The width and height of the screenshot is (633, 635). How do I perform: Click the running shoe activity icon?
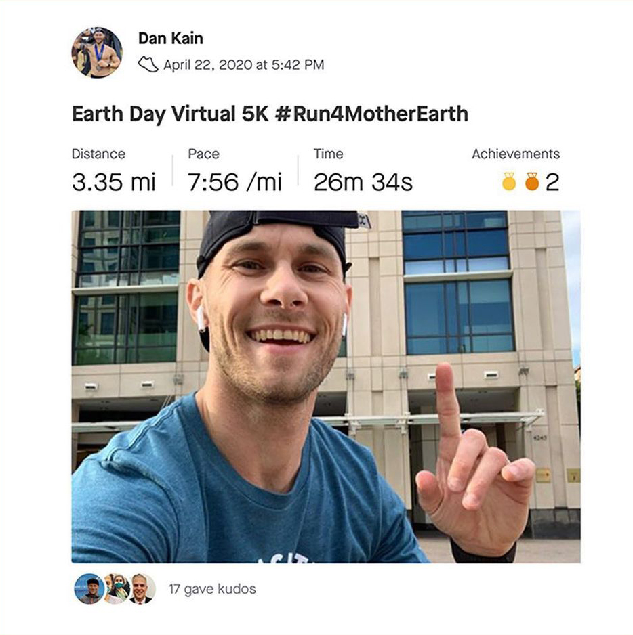tap(148, 64)
